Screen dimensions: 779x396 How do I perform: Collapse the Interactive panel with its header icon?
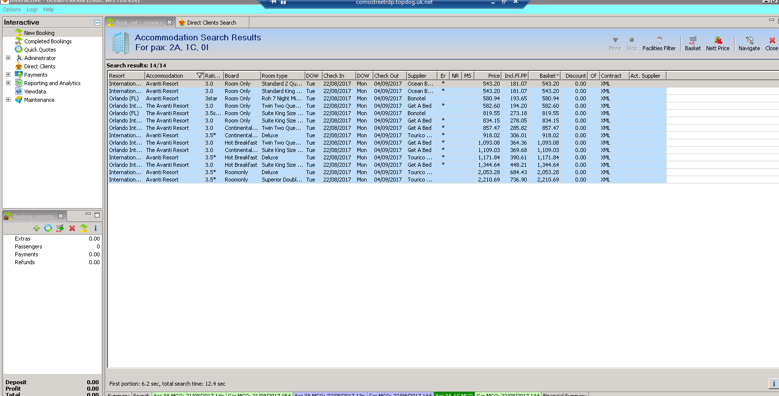[97, 23]
